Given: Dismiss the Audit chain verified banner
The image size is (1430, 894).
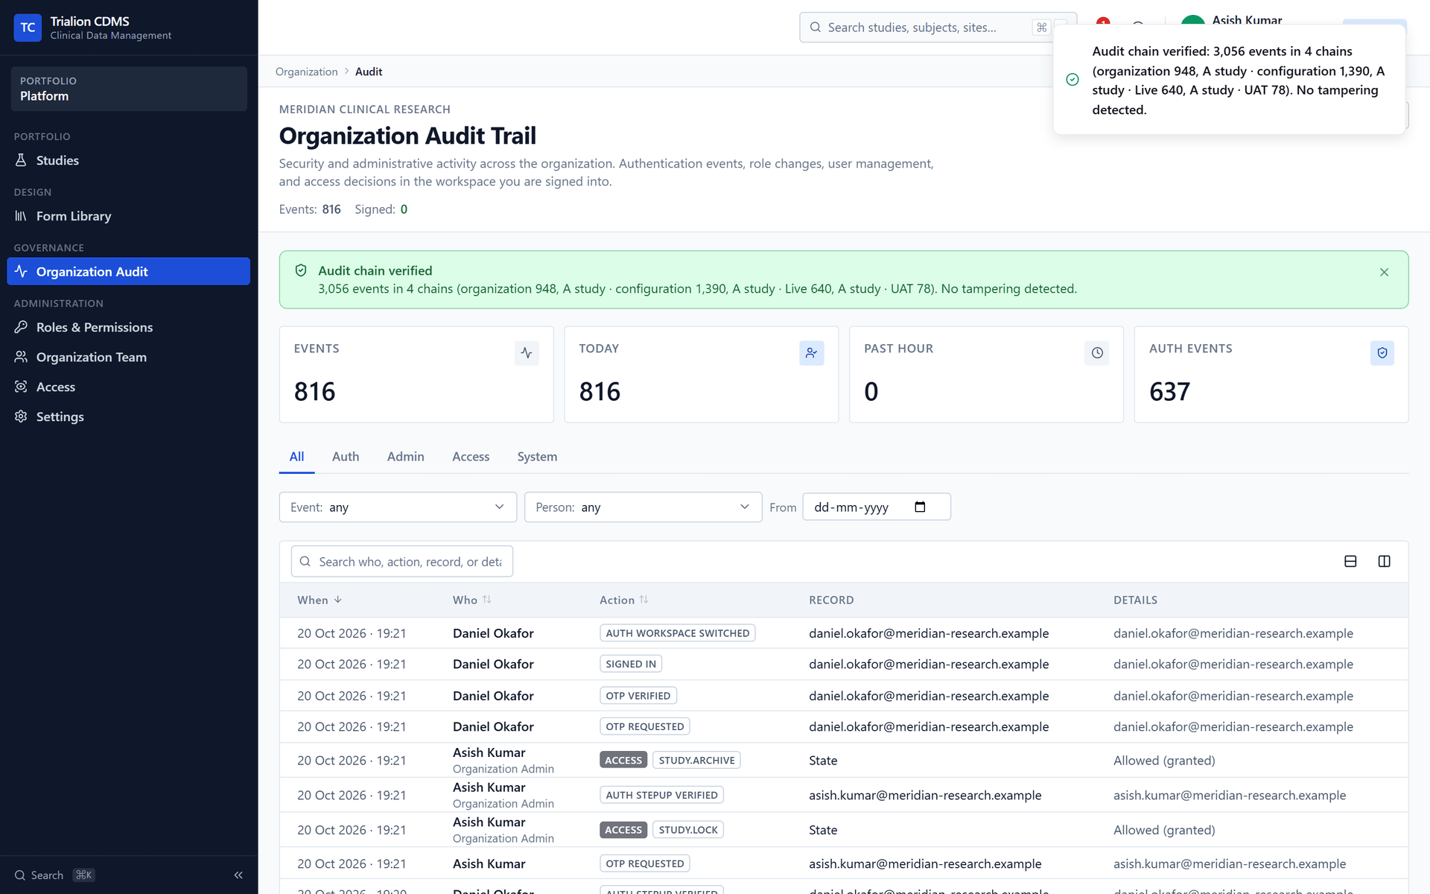Looking at the screenshot, I should (x=1384, y=272).
